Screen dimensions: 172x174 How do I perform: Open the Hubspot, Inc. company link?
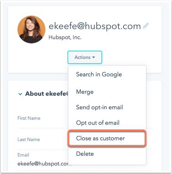pos(65,37)
